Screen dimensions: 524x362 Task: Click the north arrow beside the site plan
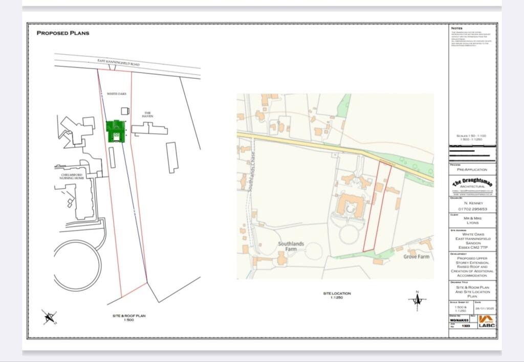point(50,317)
